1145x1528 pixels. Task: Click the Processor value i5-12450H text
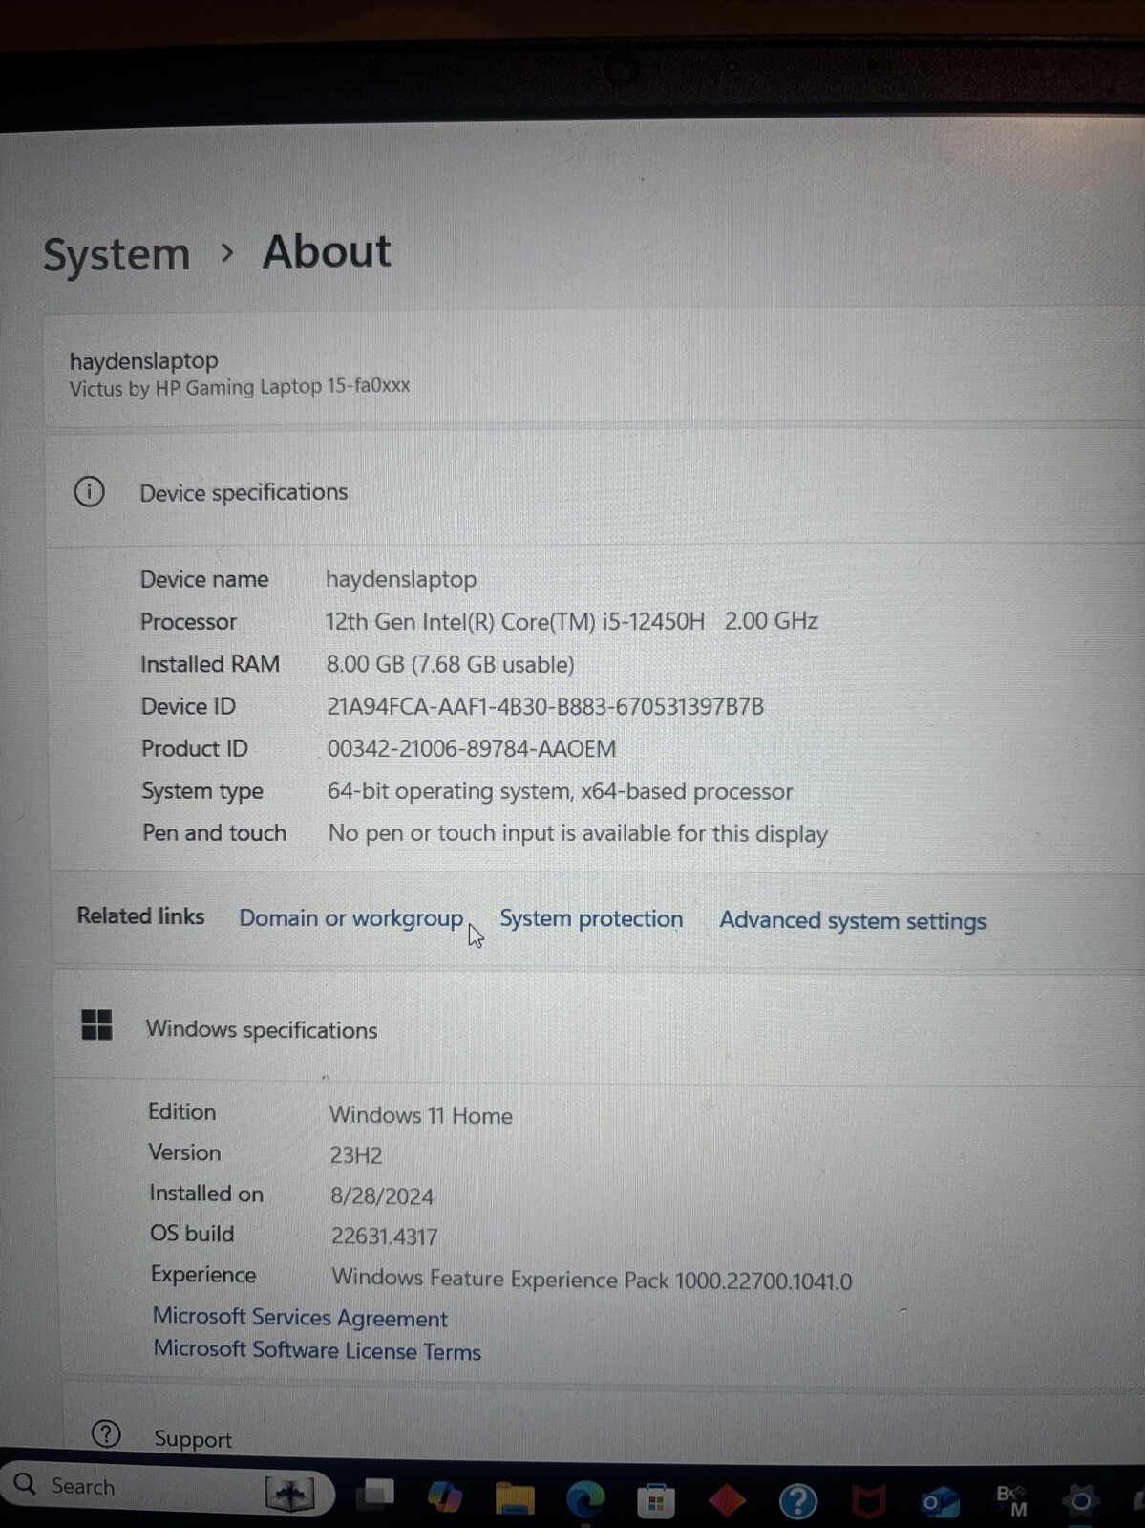[571, 621]
